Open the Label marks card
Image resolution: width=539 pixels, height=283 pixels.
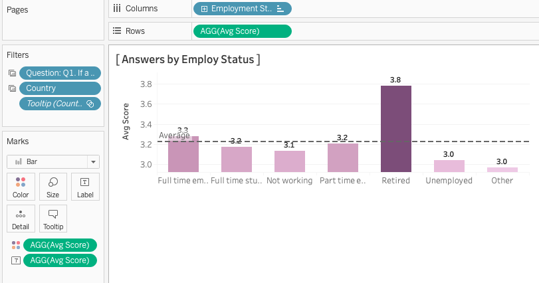[85, 187]
